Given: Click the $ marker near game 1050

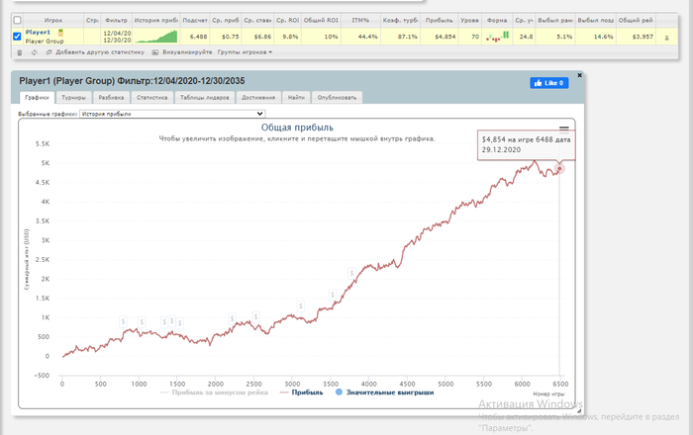Looking at the screenshot, I should [142, 322].
